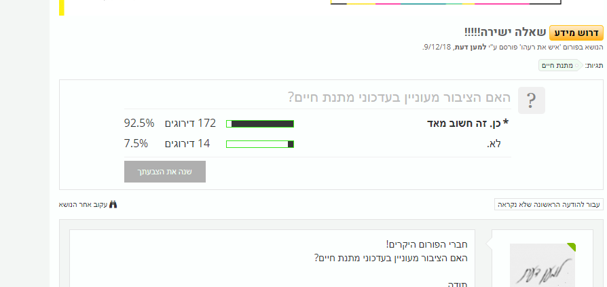Click the poster's handwritten avatar image
The image size is (607, 287).
pyautogui.click(x=542, y=266)
